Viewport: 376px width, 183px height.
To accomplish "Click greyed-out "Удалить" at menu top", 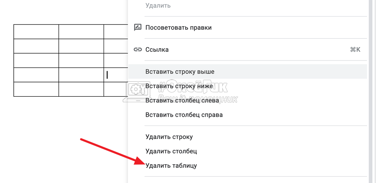I will (x=158, y=6).
